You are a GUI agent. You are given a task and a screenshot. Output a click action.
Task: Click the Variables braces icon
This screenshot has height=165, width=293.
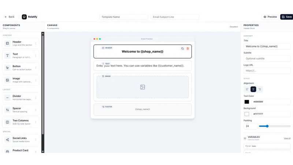point(245,138)
